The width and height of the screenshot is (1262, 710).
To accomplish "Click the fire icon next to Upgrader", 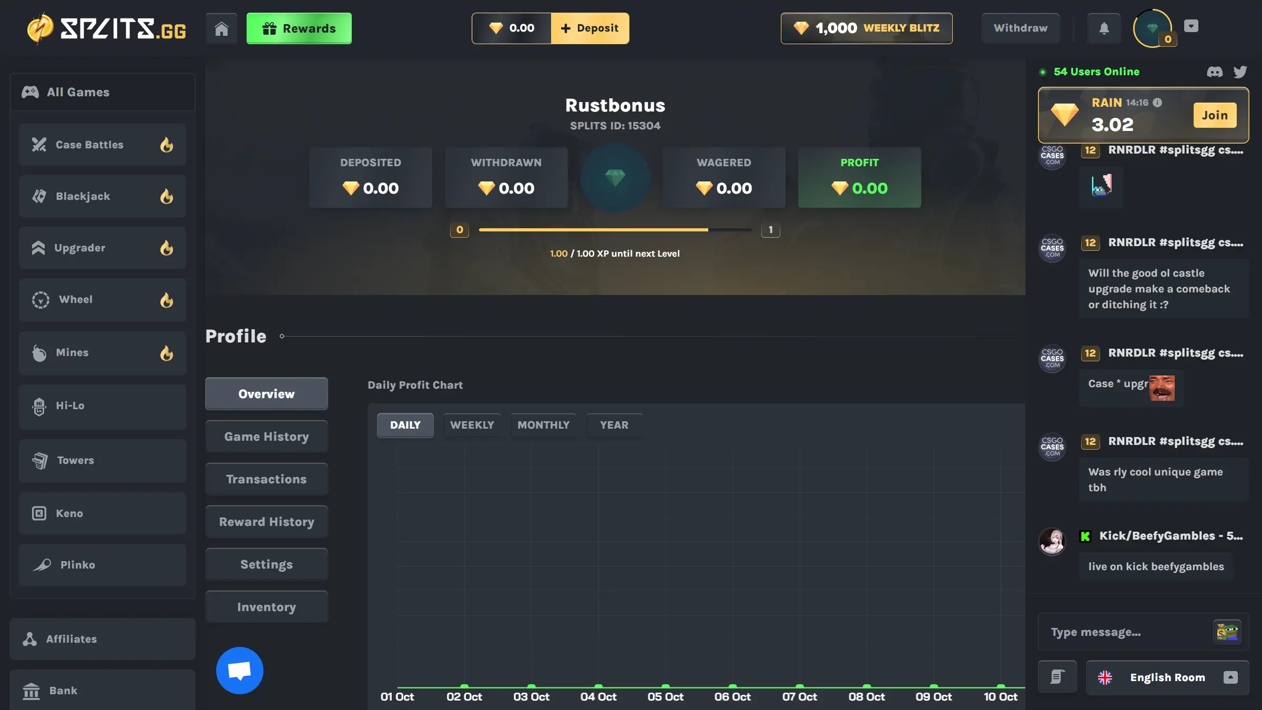I will pyautogui.click(x=167, y=248).
